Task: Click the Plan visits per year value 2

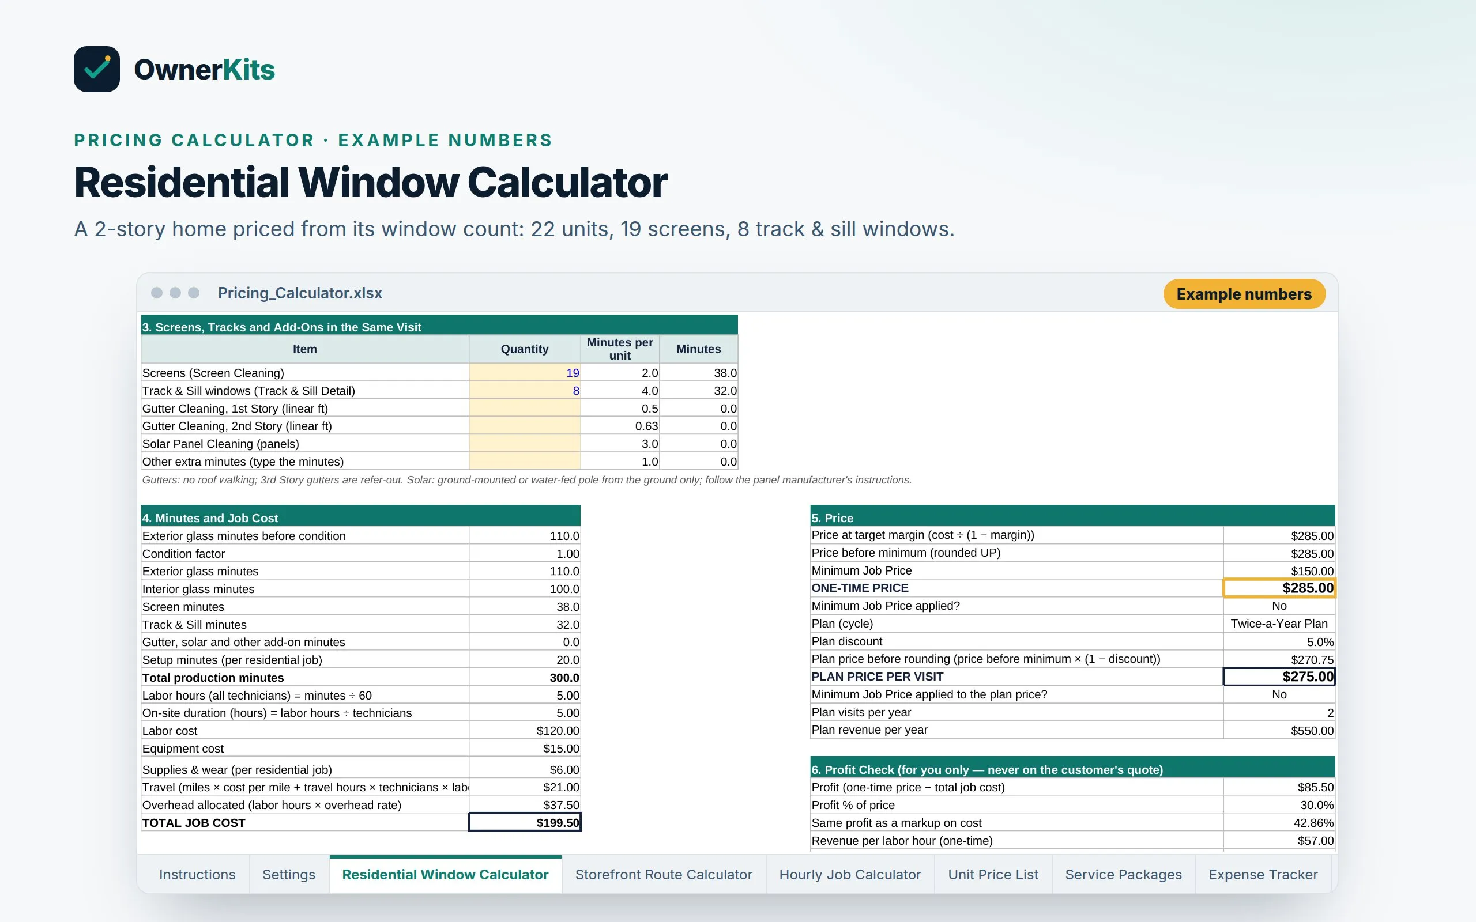Action: [x=1279, y=712]
